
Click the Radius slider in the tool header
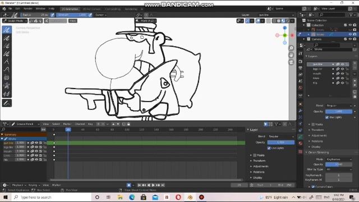click(35, 15)
